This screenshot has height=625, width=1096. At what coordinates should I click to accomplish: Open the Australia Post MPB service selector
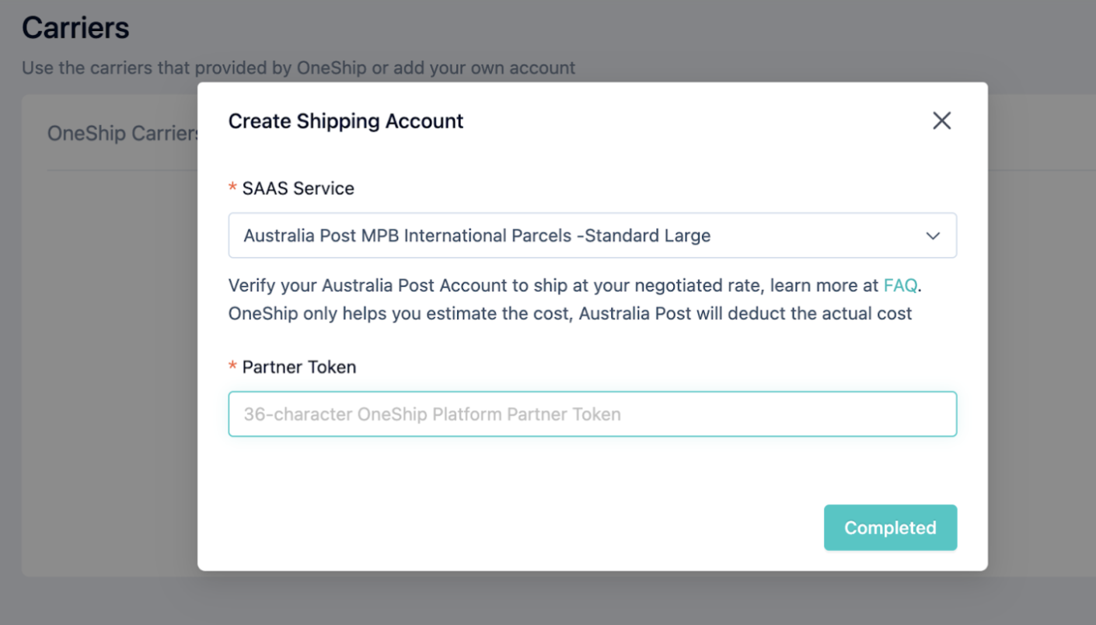click(592, 236)
